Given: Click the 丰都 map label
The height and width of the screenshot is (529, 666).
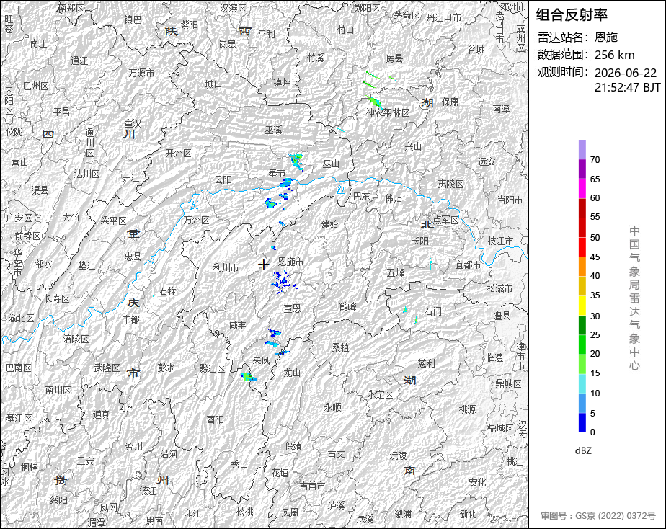Looking at the screenshot, I should 131,319.
